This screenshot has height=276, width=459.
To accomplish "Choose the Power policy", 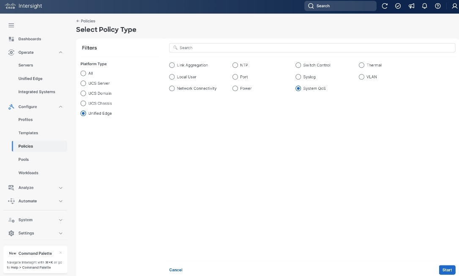I will tap(235, 88).
